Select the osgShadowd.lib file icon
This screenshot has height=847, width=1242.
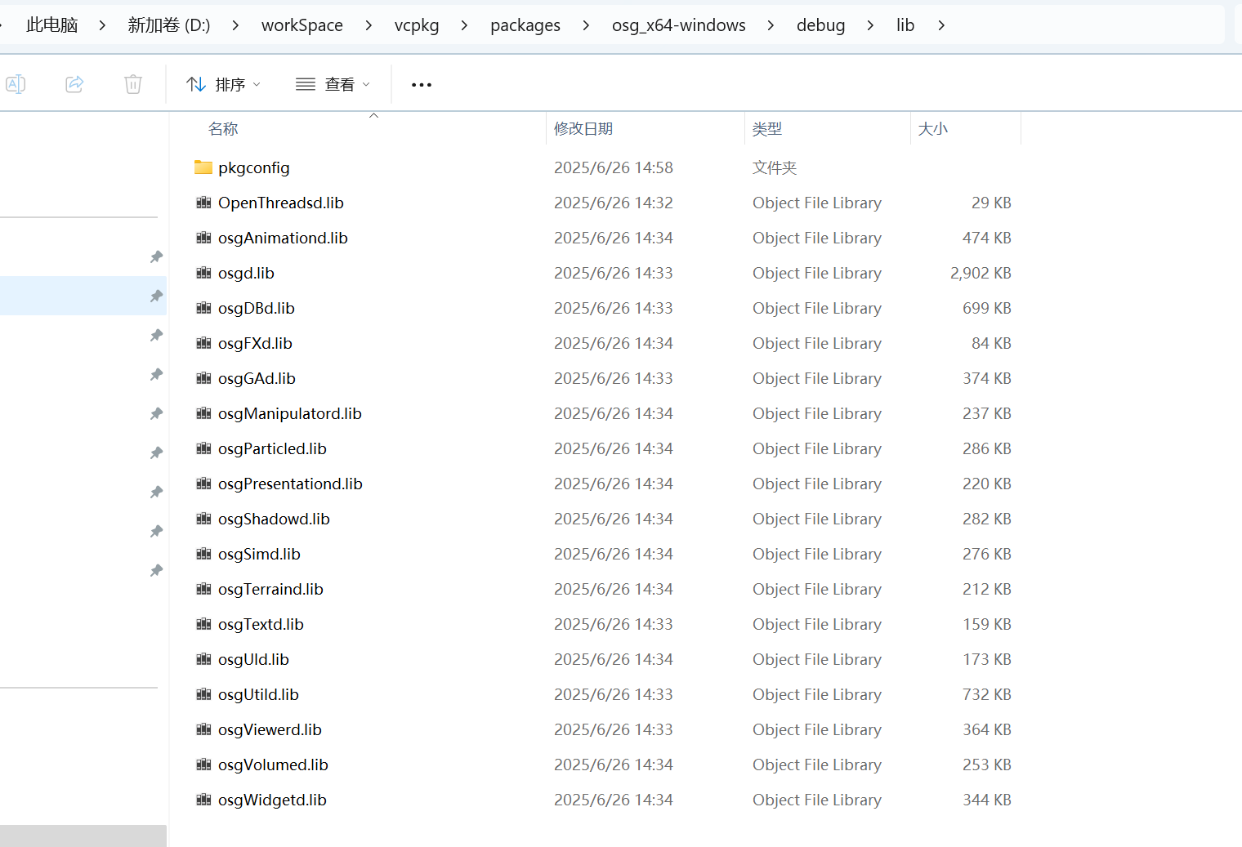coord(203,519)
